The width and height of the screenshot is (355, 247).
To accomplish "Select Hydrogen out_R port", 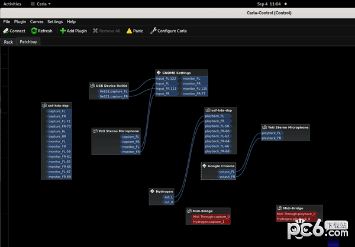I will click(x=168, y=202).
